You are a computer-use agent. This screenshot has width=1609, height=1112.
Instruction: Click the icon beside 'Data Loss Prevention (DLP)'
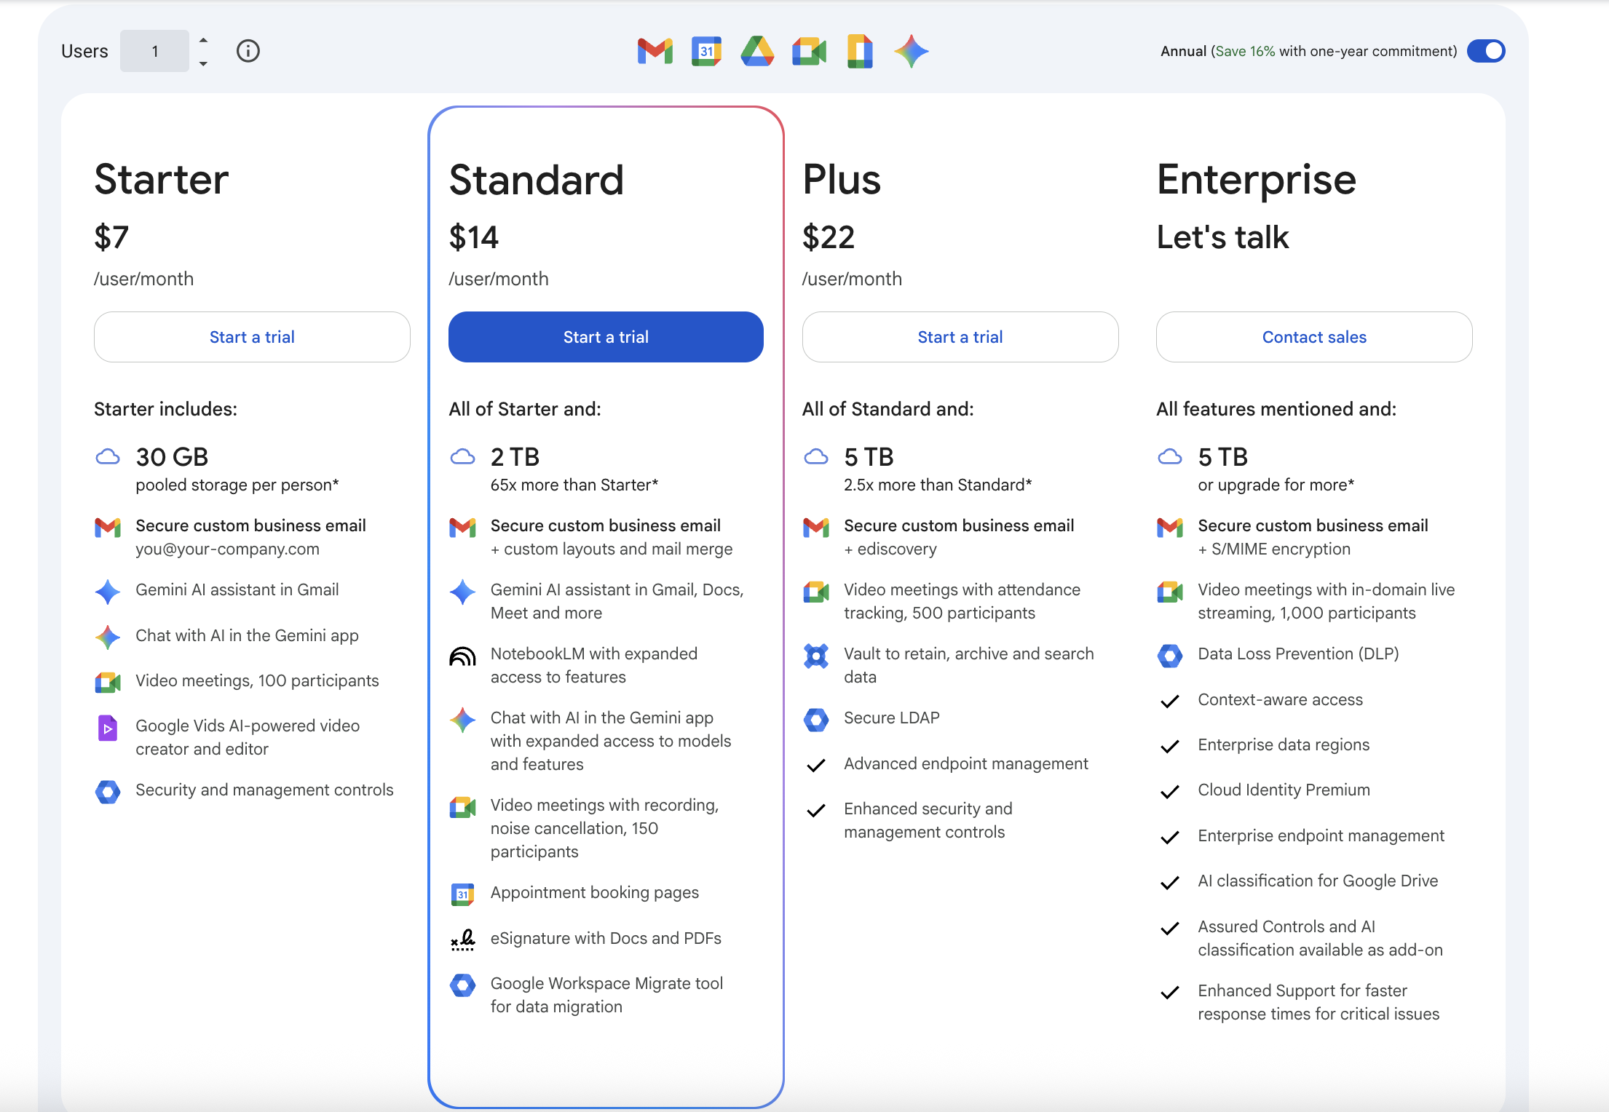(1170, 656)
